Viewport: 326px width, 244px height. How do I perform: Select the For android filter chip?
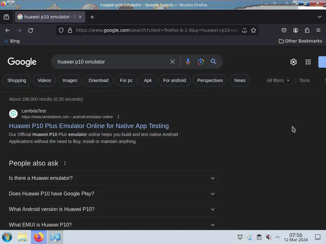pyautogui.click(x=175, y=80)
